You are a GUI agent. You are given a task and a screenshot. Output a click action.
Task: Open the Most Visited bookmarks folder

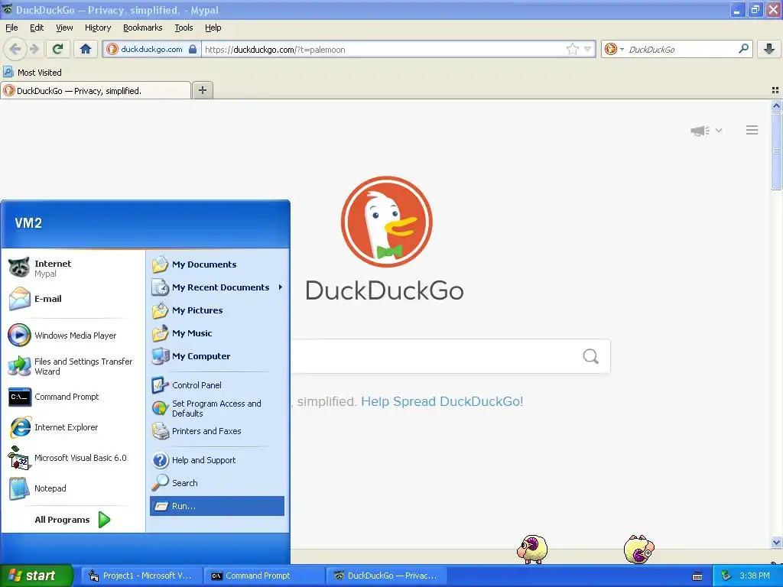(32, 73)
